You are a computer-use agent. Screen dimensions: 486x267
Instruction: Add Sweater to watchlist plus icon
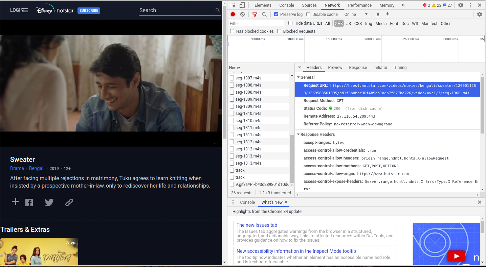16,202
